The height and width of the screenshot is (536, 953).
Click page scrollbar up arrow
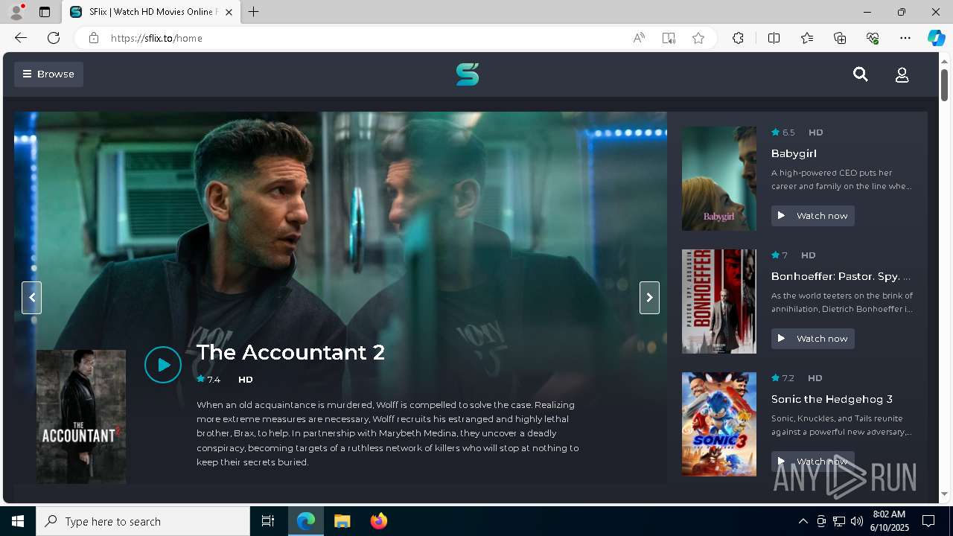click(x=944, y=60)
